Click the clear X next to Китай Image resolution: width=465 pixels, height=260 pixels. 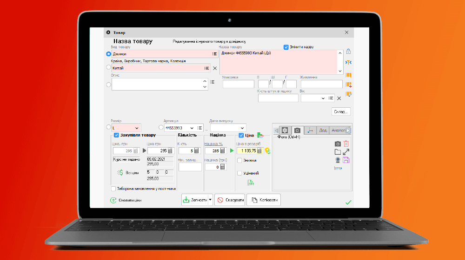(x=215, y=68)
